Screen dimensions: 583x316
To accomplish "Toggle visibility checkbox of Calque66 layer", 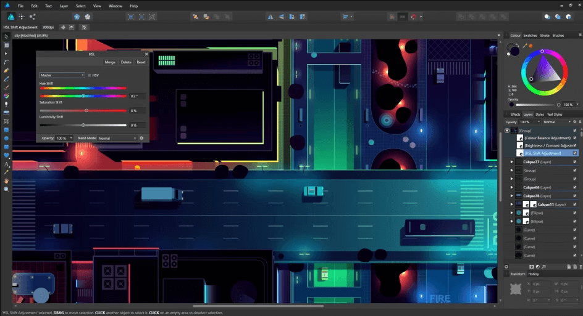I will click(575, 187).
